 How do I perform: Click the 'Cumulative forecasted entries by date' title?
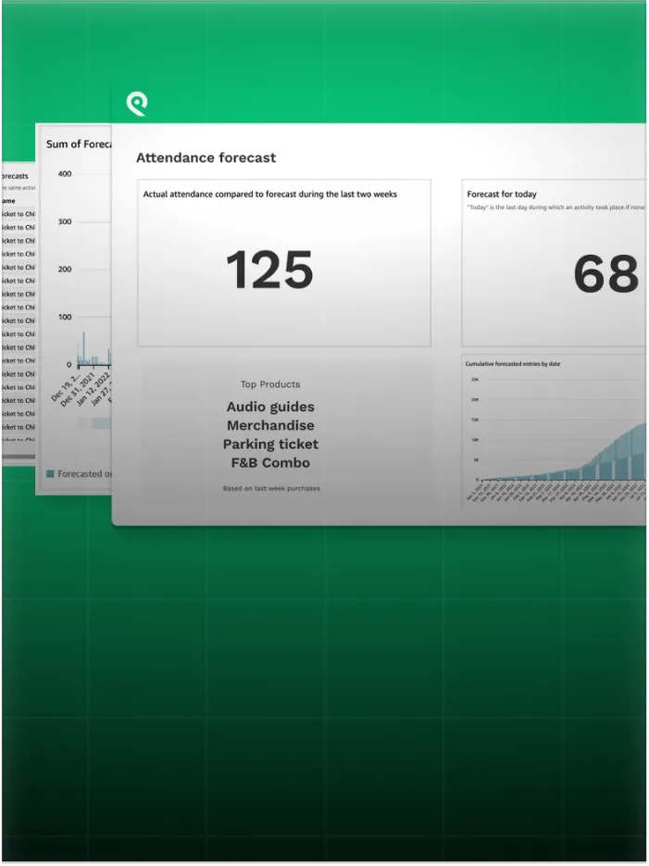pos(512,364)
